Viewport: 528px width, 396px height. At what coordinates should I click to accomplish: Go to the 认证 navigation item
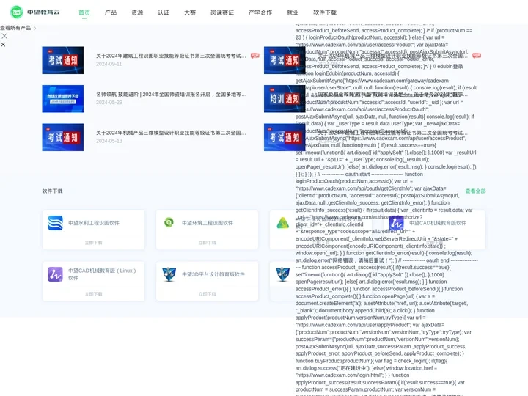(164, 12)
